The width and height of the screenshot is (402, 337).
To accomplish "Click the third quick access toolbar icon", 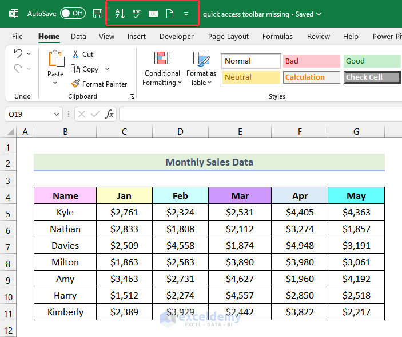I will pos(153,14).
